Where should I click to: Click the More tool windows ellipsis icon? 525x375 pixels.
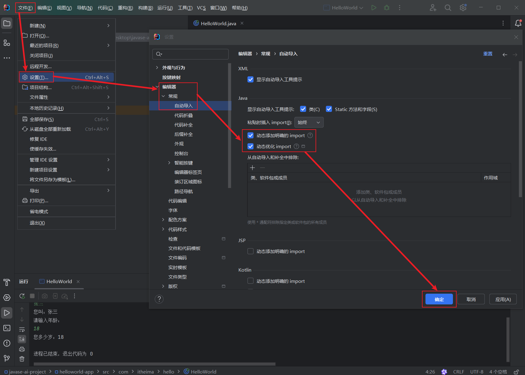(7, 58)
